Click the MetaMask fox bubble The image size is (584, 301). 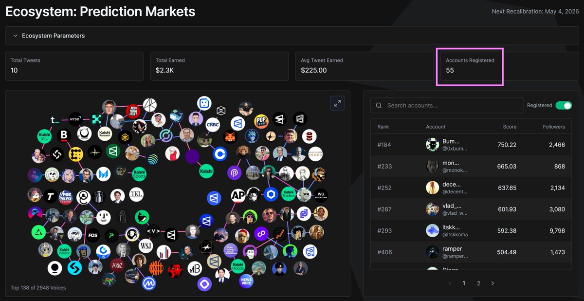(231, 138)
